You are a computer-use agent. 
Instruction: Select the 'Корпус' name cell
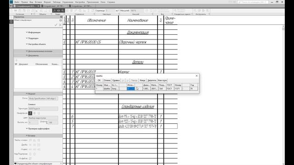pyautogui.click(x=138, y=71)
